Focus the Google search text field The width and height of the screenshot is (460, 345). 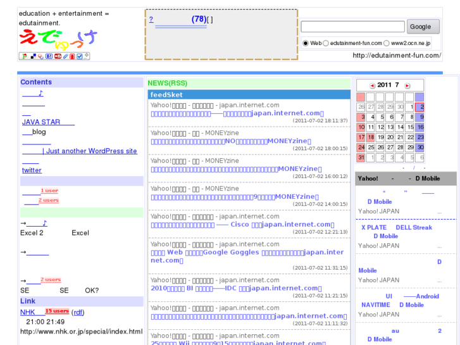click(x=352, y=27)
